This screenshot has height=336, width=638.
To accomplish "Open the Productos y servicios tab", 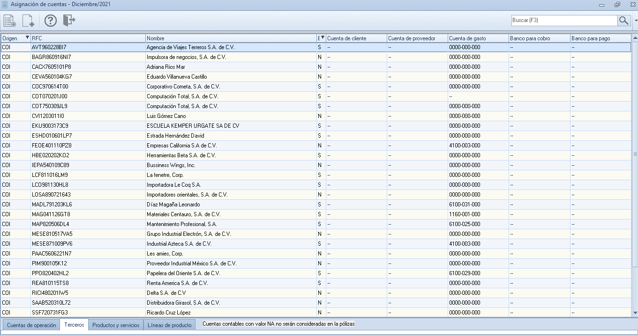I will tap(116, 325).
